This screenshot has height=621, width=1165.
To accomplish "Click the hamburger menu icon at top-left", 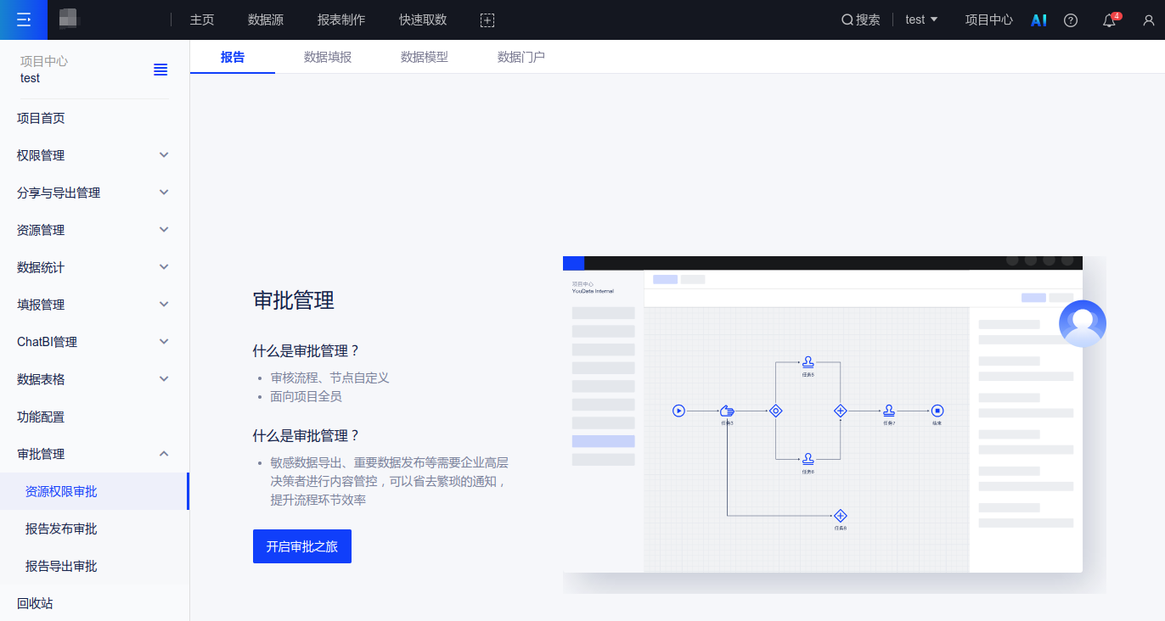I will (23, 20).
